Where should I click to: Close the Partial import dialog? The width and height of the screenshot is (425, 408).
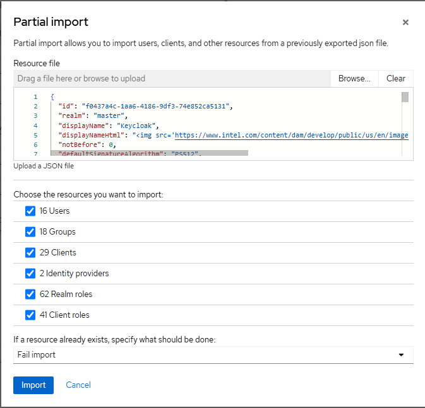tap(405, 22)
